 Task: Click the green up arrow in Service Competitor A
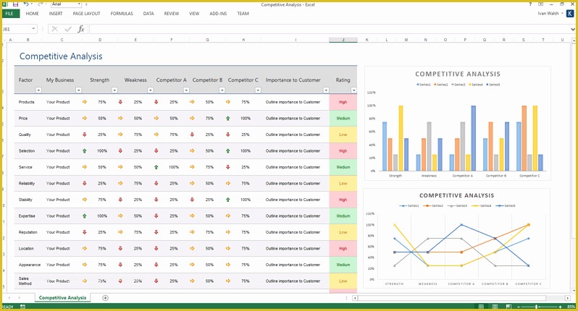pos(156,167)
